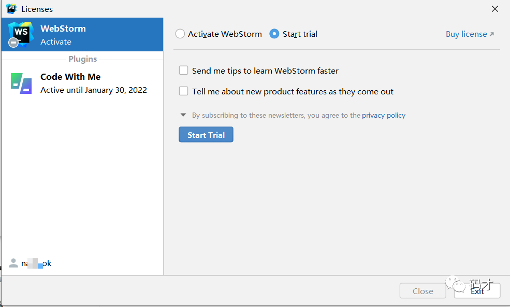
Task: Open the Buy license link text
Action: click(466, 34)
